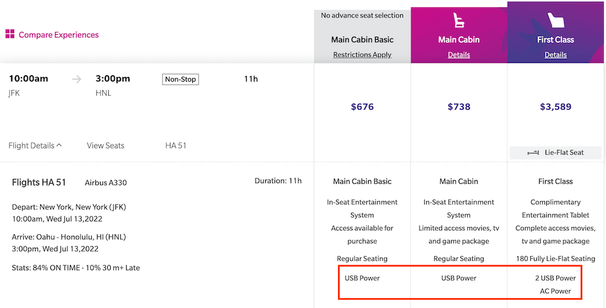Image resolution: width=606 pixels, height=308 pixels.
Task: Click the HA 51 flight number
Action: point(176,146)
